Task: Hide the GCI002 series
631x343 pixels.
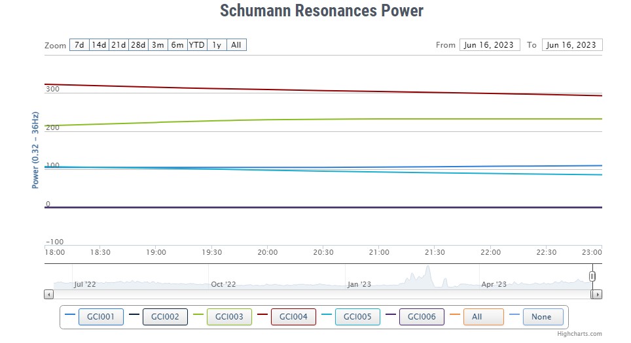Action: [165, 317]
